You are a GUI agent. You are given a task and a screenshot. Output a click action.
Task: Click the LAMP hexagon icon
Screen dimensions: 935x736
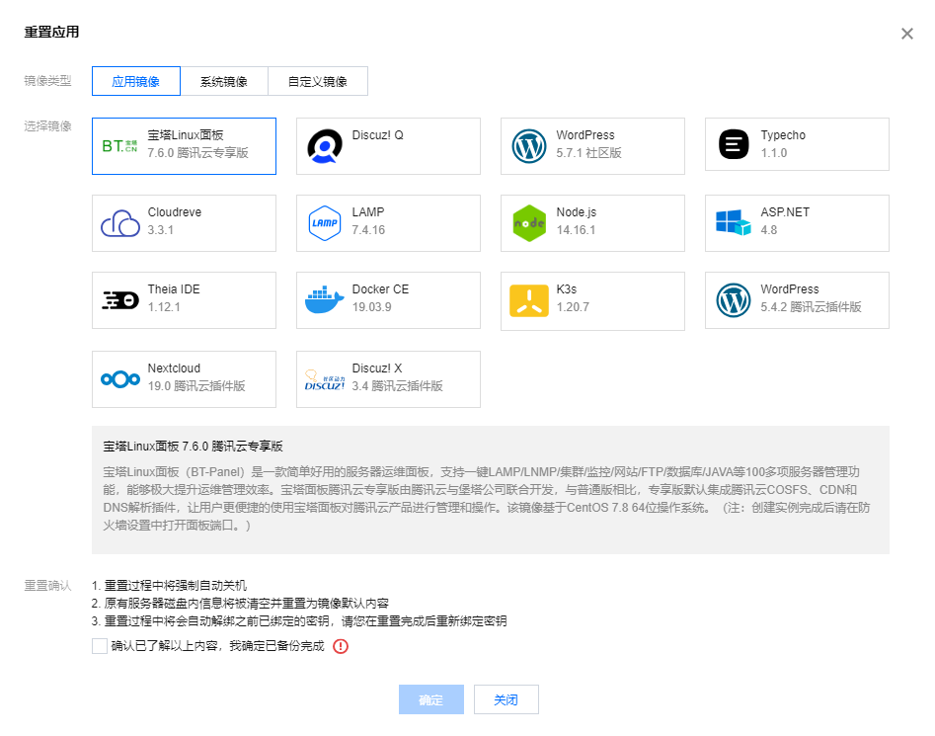click(324, 223)
